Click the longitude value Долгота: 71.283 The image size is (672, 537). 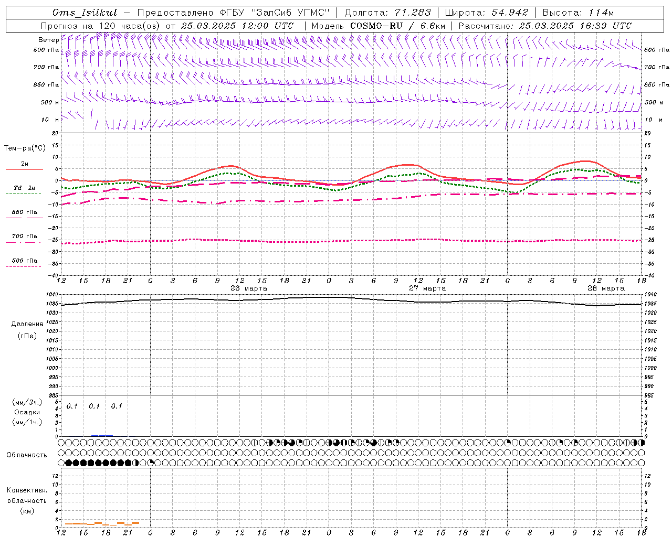pos(387,13)
